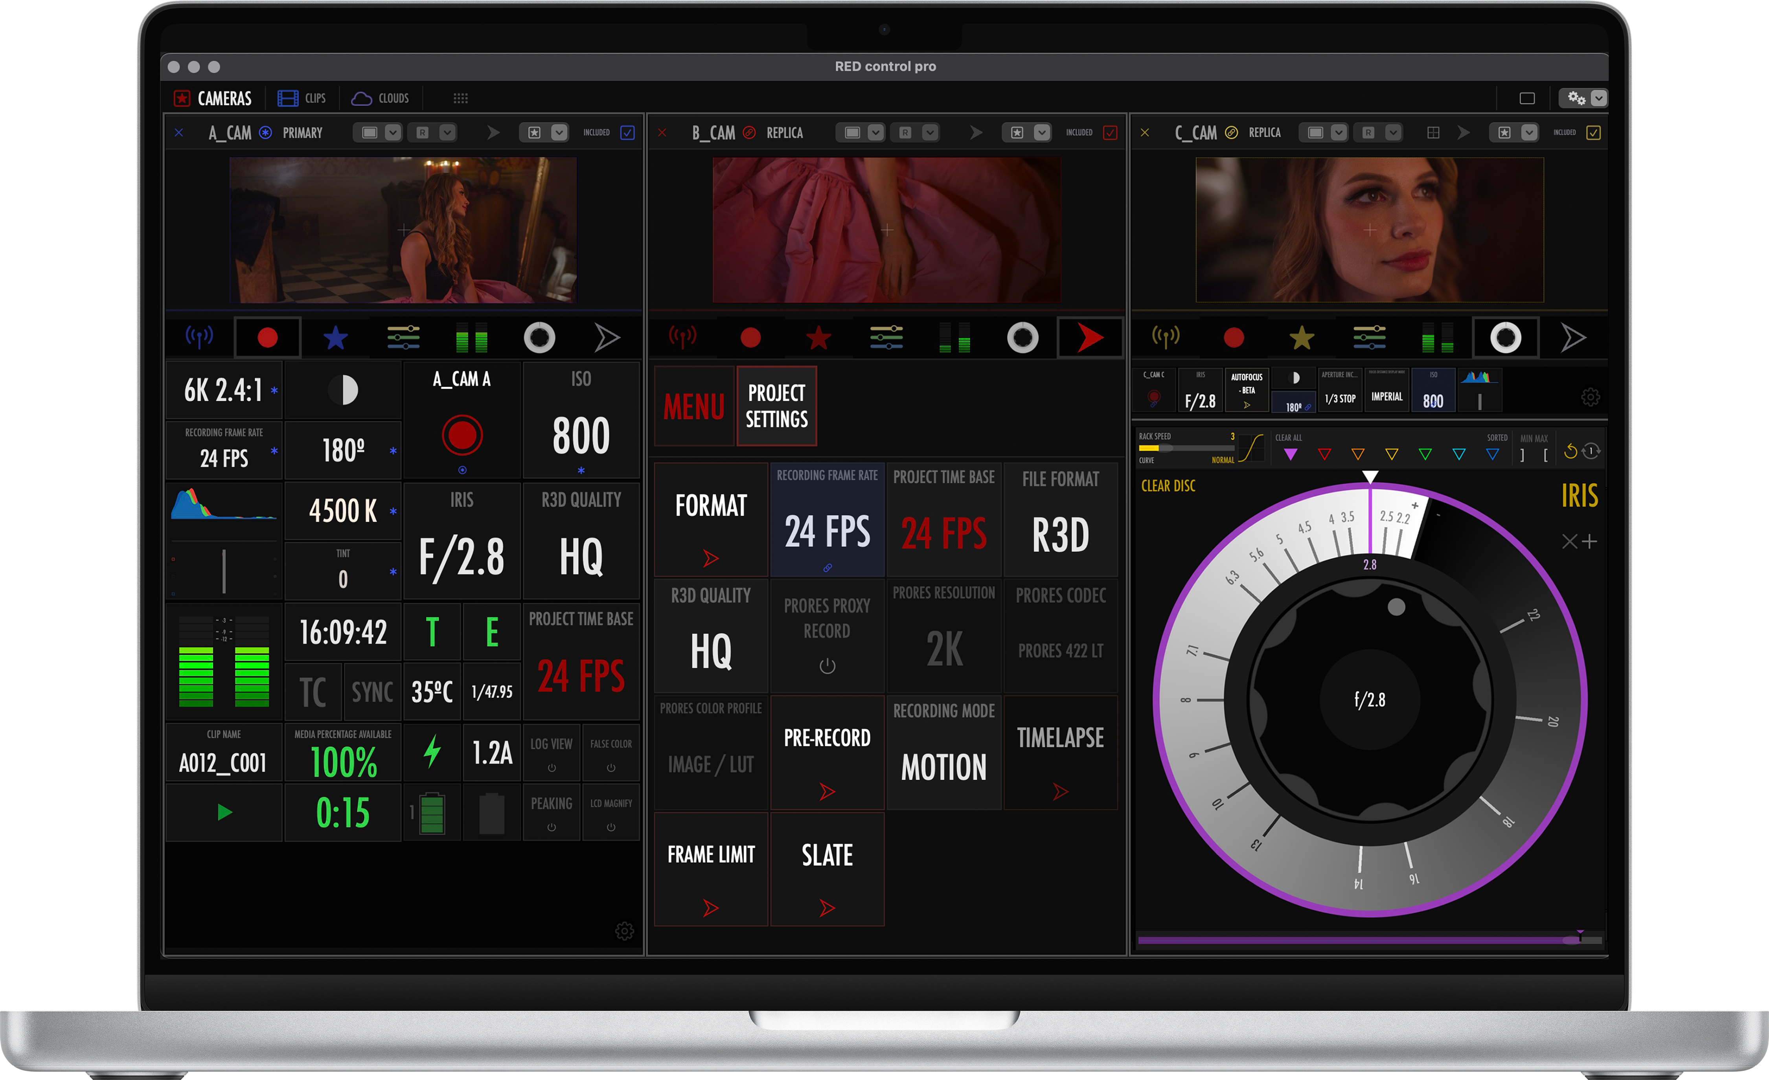Click the gear icon at bottom of A_CAM panel
Viewport: 1769px width, 1080px height.
(x=625, y=931)
